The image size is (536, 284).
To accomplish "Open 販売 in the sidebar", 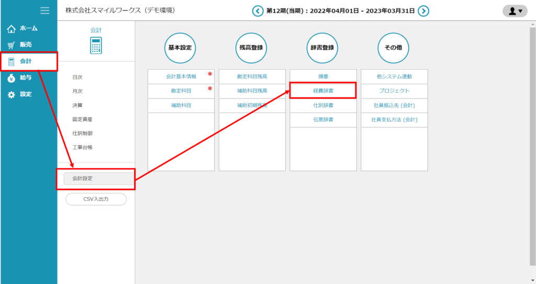I will click(x=26, y=45).
